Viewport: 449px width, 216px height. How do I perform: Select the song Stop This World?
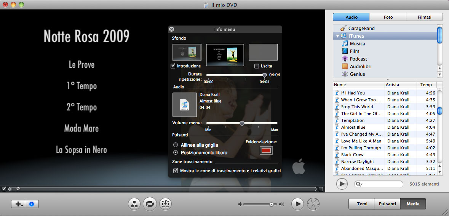[385, 107]
